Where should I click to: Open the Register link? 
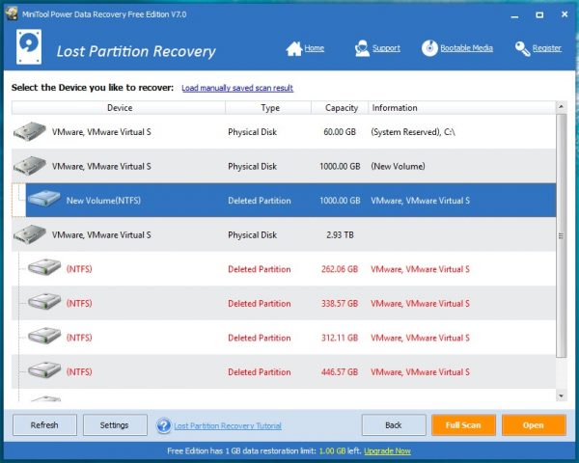click(547, 48)
